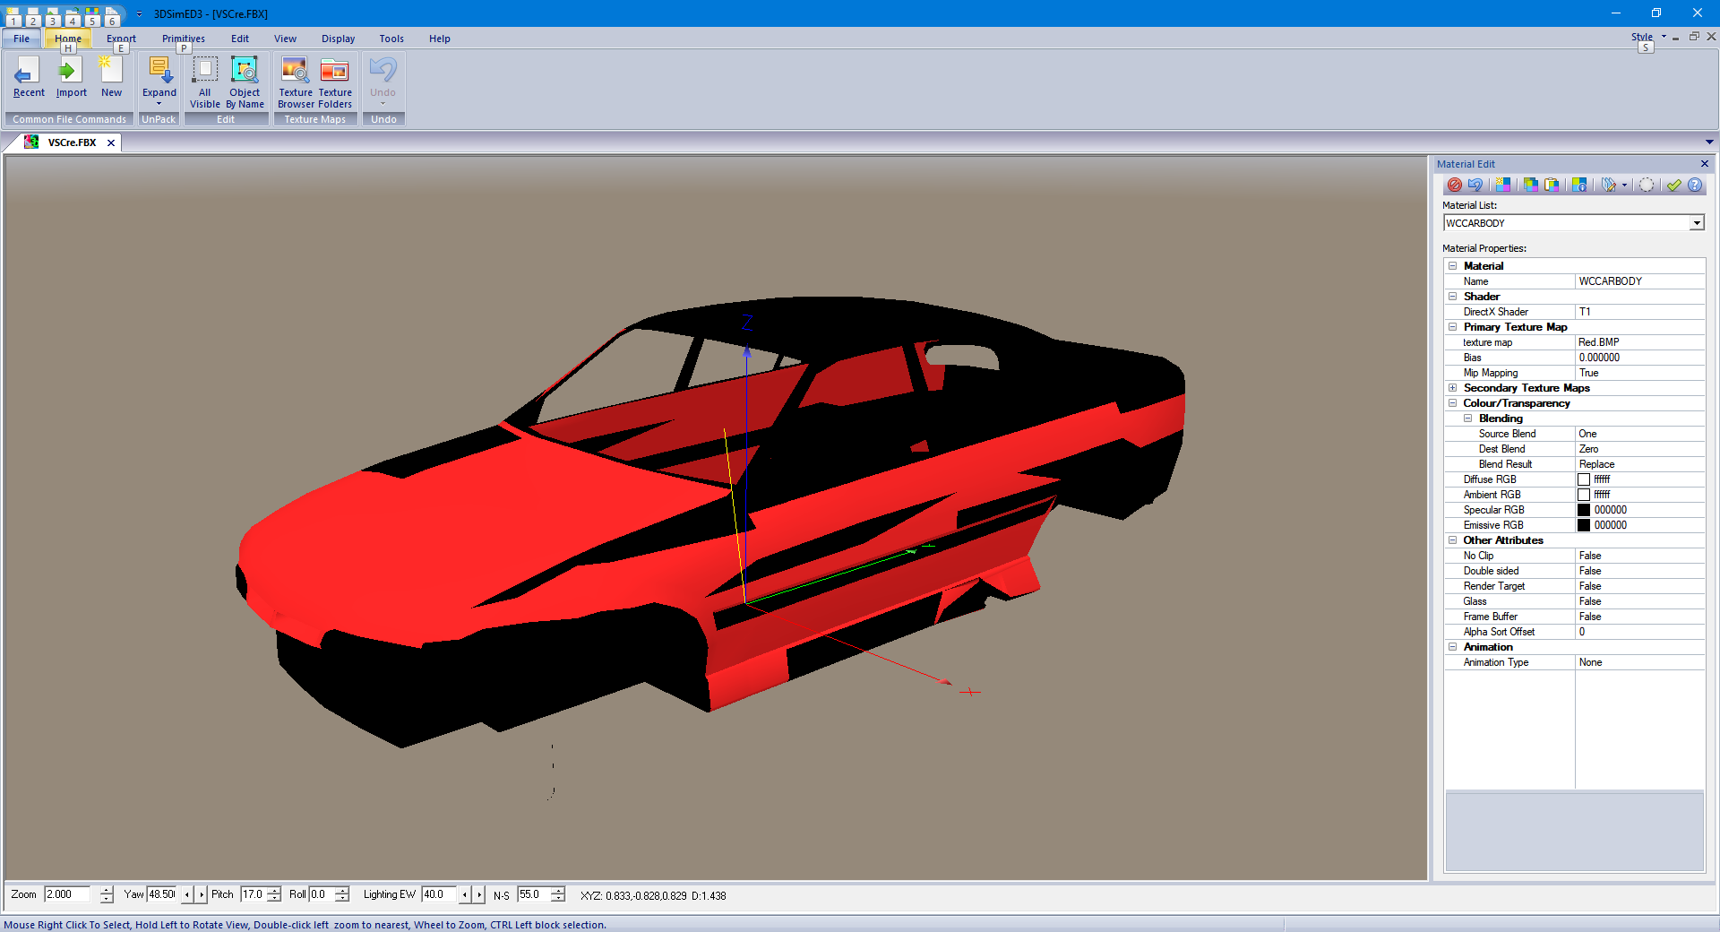Viewport: 1720px width, 932px height.
Task: Click the material pencil edit icon
Action: click(1610, 185)
